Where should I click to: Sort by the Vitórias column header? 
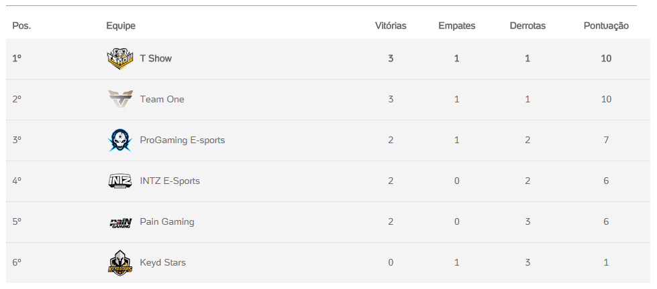pyautogui.click(x=391, y=26)
